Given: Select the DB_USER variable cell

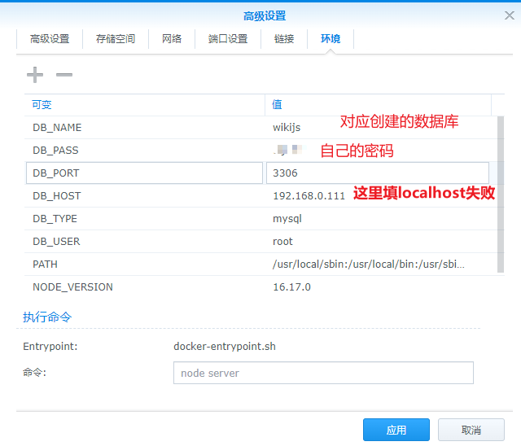Looking at the screenshot, I should pos(145,242).
